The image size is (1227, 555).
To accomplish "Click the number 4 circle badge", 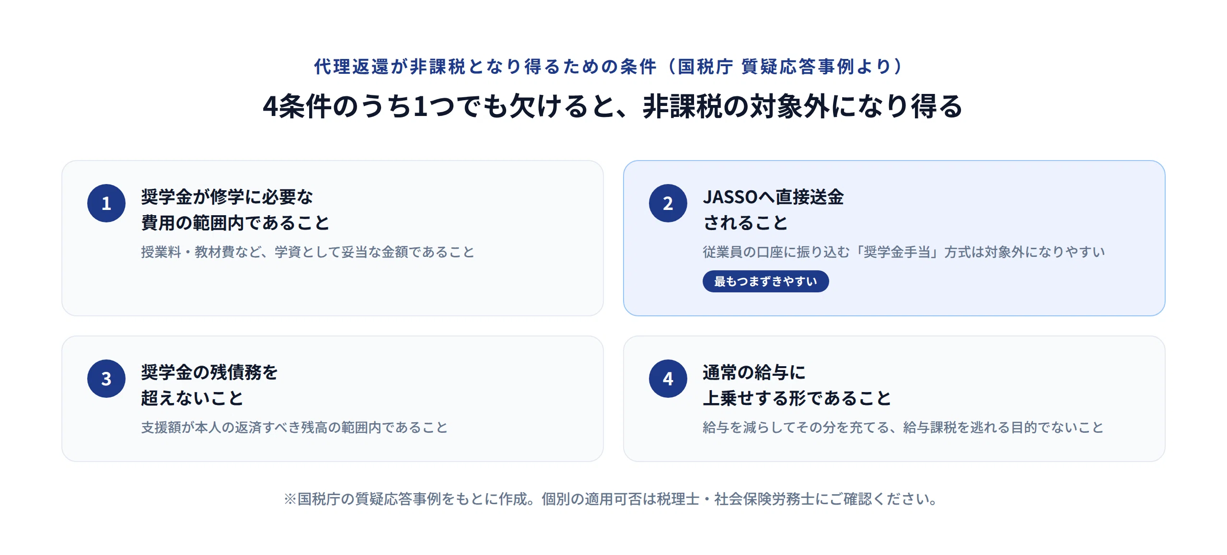I will [668, 379].
